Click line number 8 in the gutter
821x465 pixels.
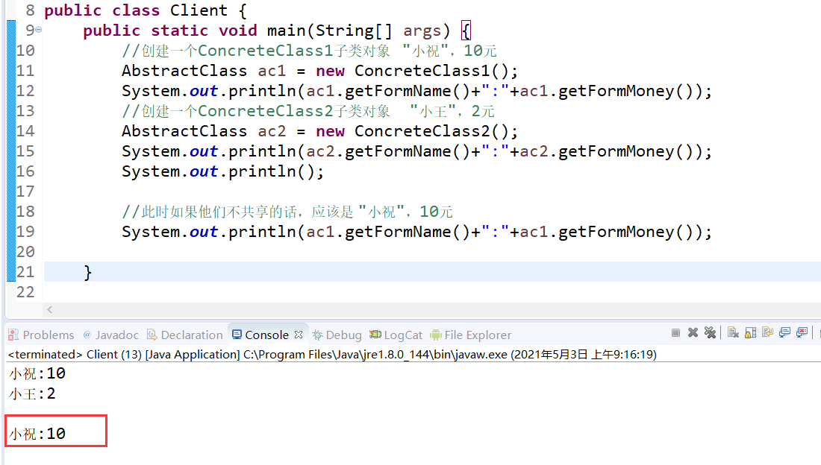click(x=31, y=10)
